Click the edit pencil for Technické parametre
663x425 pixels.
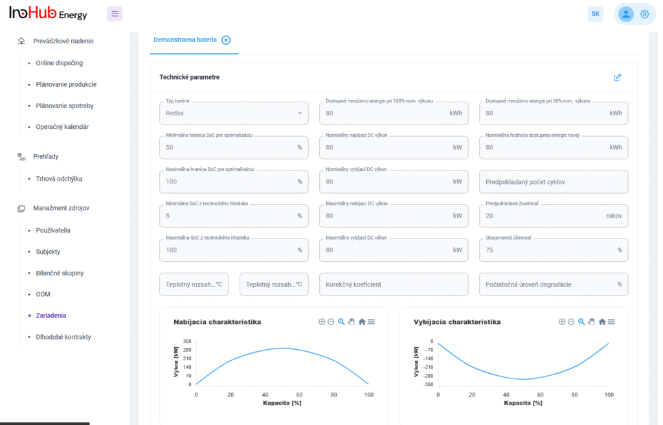pyautogui.click(x=617, y=77)
